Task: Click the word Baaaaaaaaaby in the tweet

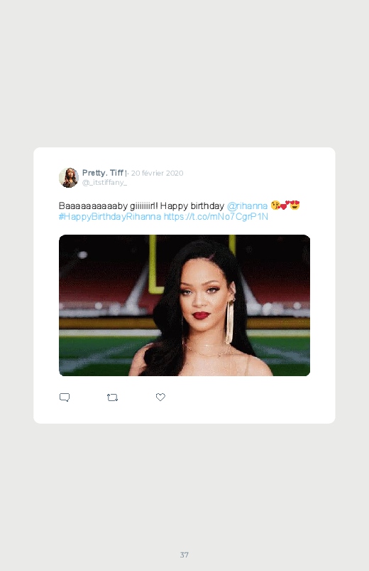Action: pyautogui.click(x=93, y=206)
